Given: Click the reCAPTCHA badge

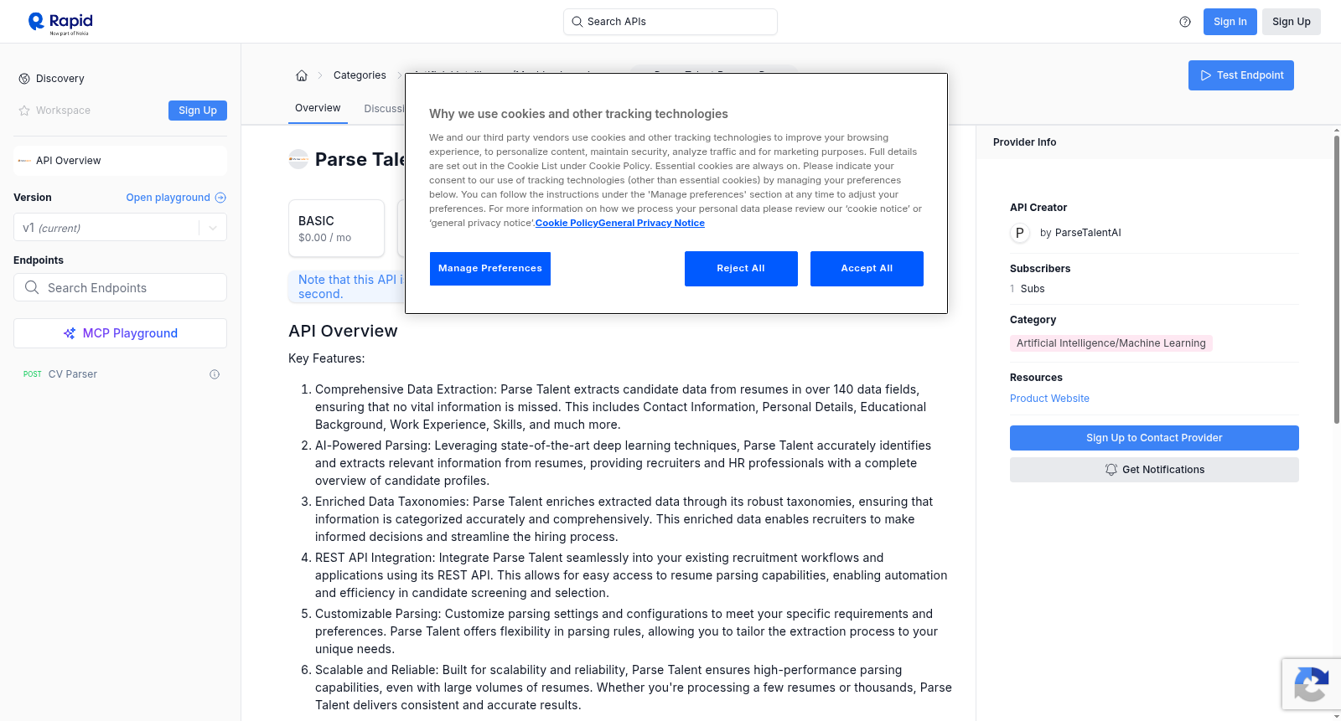Looking at the screenshot, I should click(x=1311, y=684).
